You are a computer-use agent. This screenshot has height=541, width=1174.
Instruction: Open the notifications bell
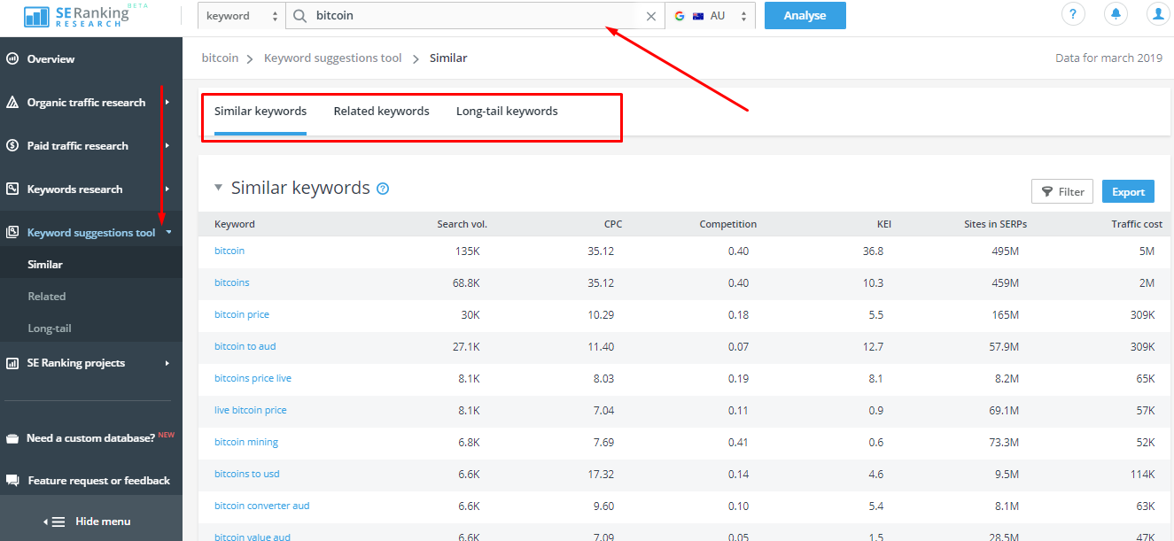[x=1116, y=14]
